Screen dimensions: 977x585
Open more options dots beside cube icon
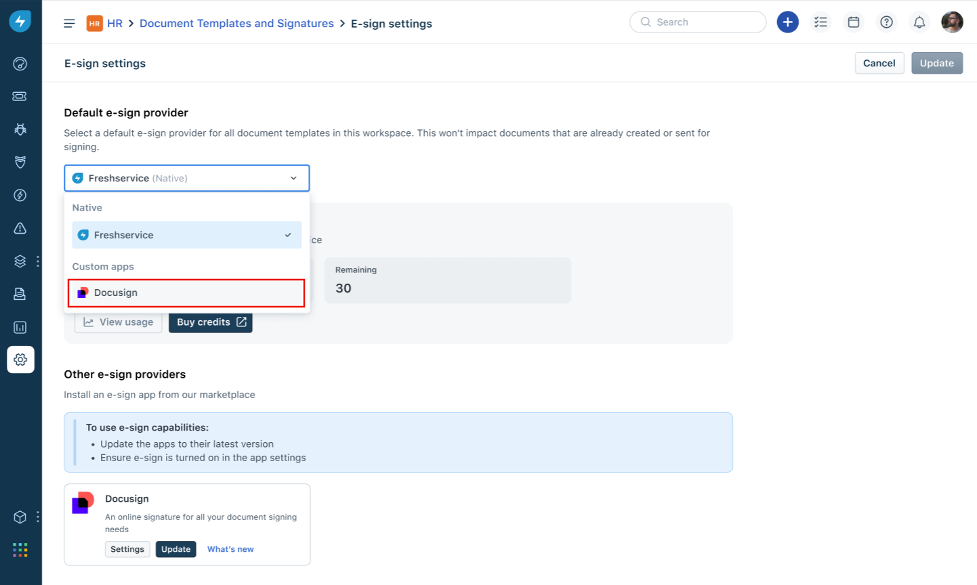[x=38, y=517]
